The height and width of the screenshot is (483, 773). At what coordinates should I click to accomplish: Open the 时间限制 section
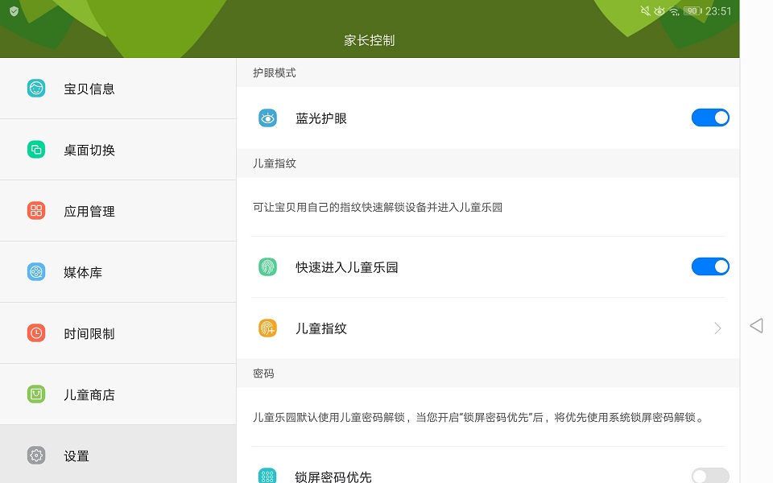[118, 333]
